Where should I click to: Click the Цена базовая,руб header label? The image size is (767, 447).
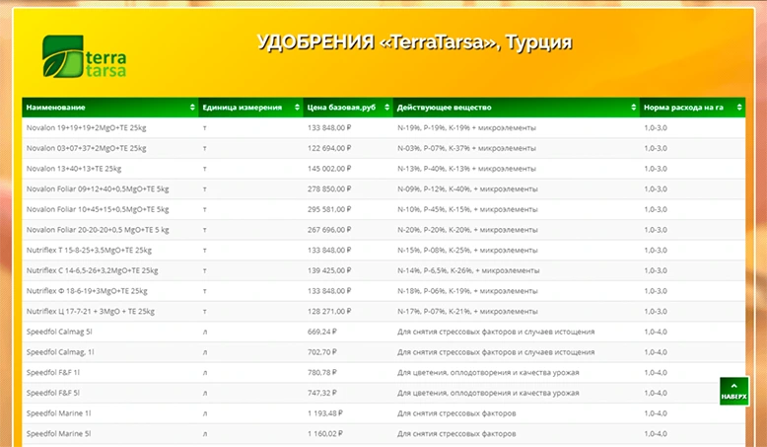tap(341, 108)
